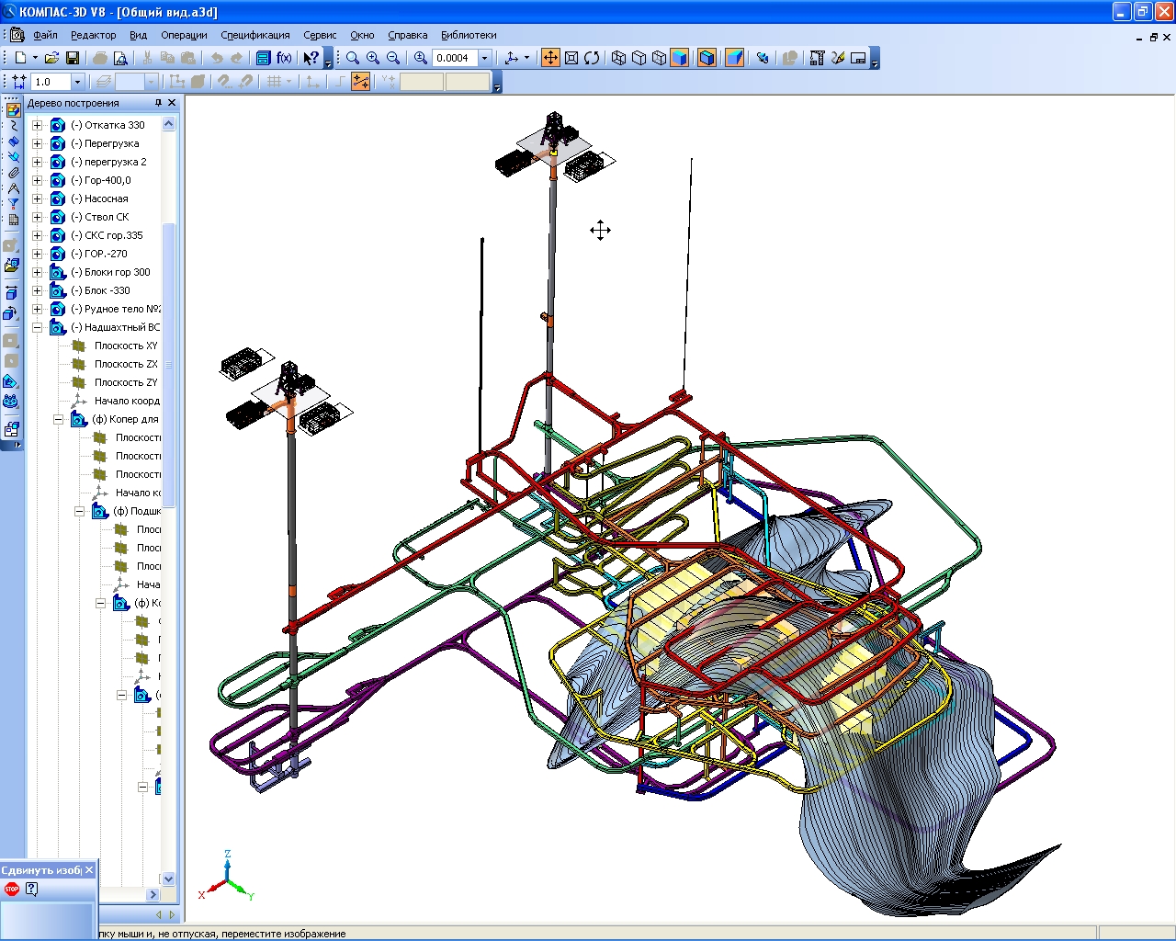Zoom in with the plus magnifier
Screen dimensions: 1176x941
pyautogui.click(x=373, y=58)
